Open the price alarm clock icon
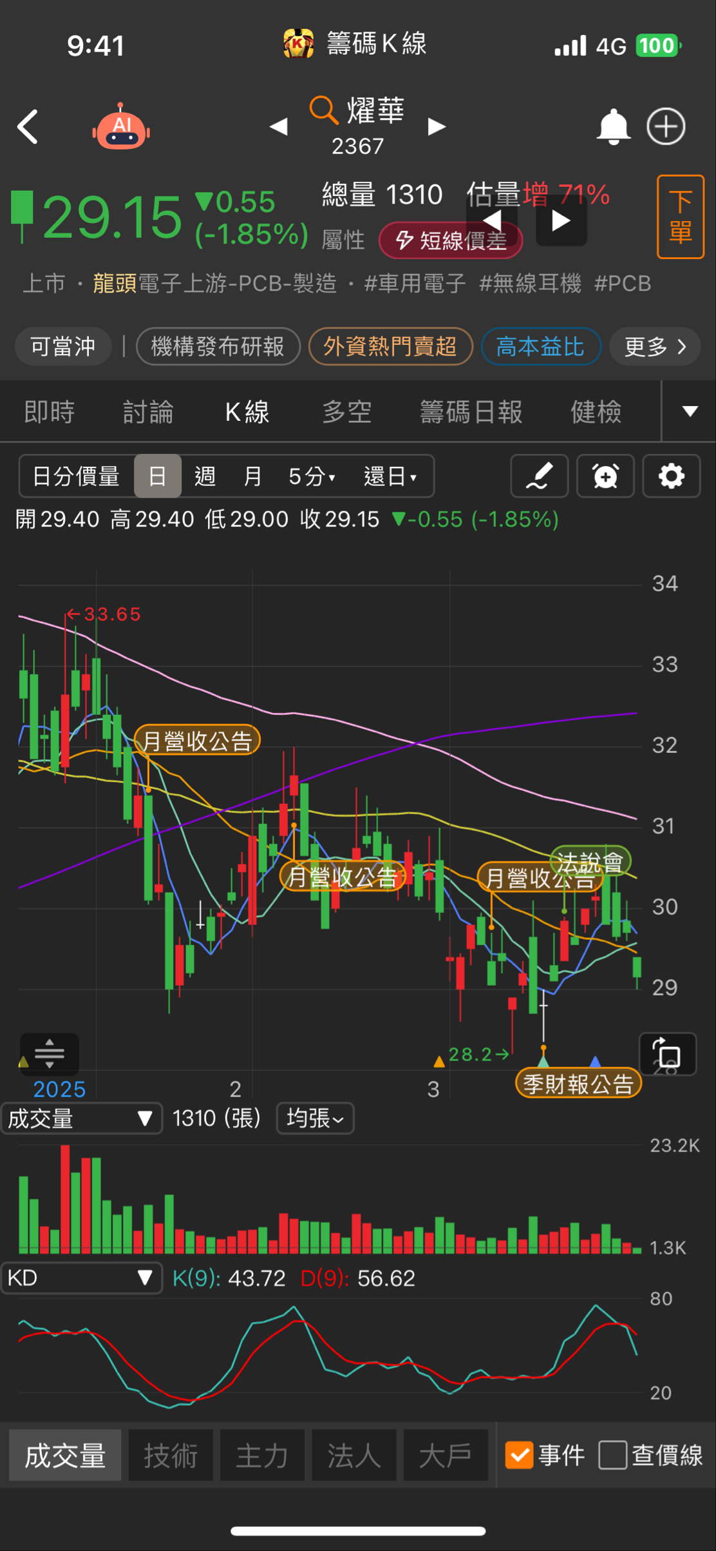The width and height of the screenshot is (716, 1551). [x=605, y=476]
